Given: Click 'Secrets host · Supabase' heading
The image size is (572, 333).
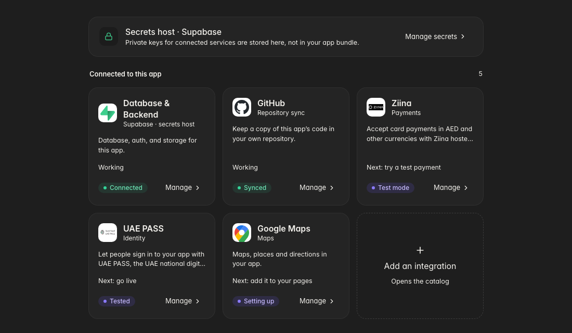Looking at the screenshot, I should pyautogui.click(x=173, y=32).
